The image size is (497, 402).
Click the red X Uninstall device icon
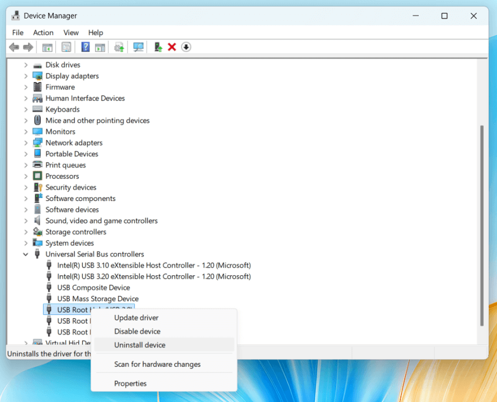click(172, 47)
